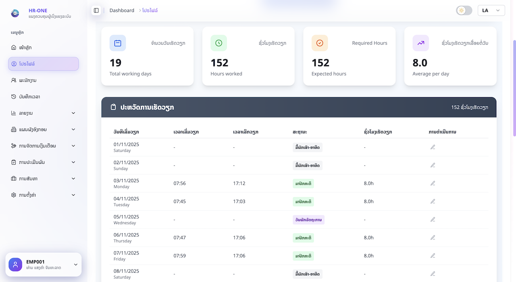Click the page vertical scrollbar
The image size is (516, 282).
tap(514, 89)
